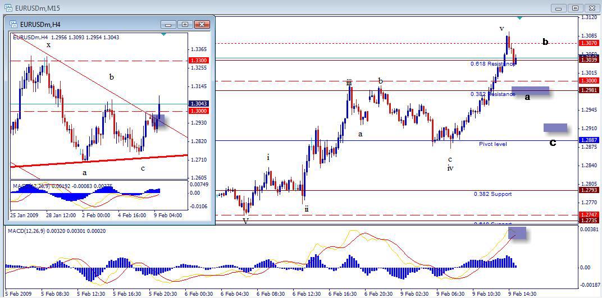This screenshot has height=298, width=602.
Task: Restore down the EURUSDm,M15 chart window
Action: (575, 8)
